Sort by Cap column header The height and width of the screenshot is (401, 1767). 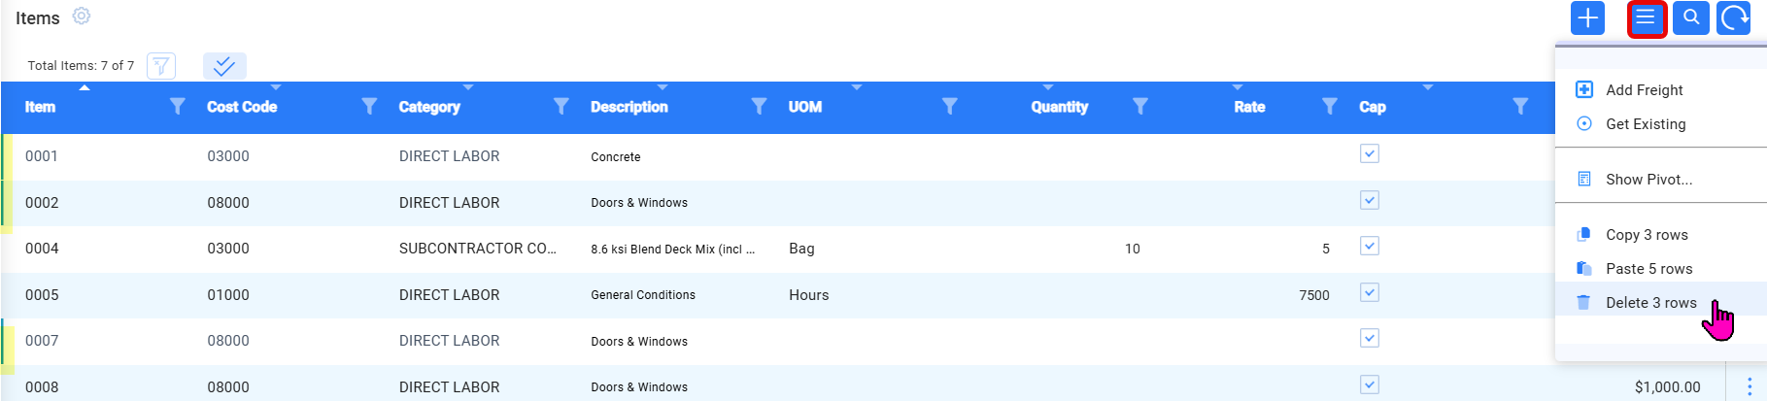[1373, 107]
